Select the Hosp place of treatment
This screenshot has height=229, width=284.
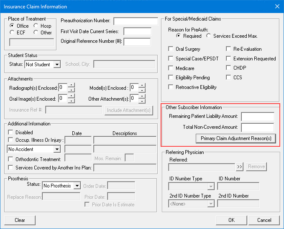pyautogui.click(x=36, y=26)
